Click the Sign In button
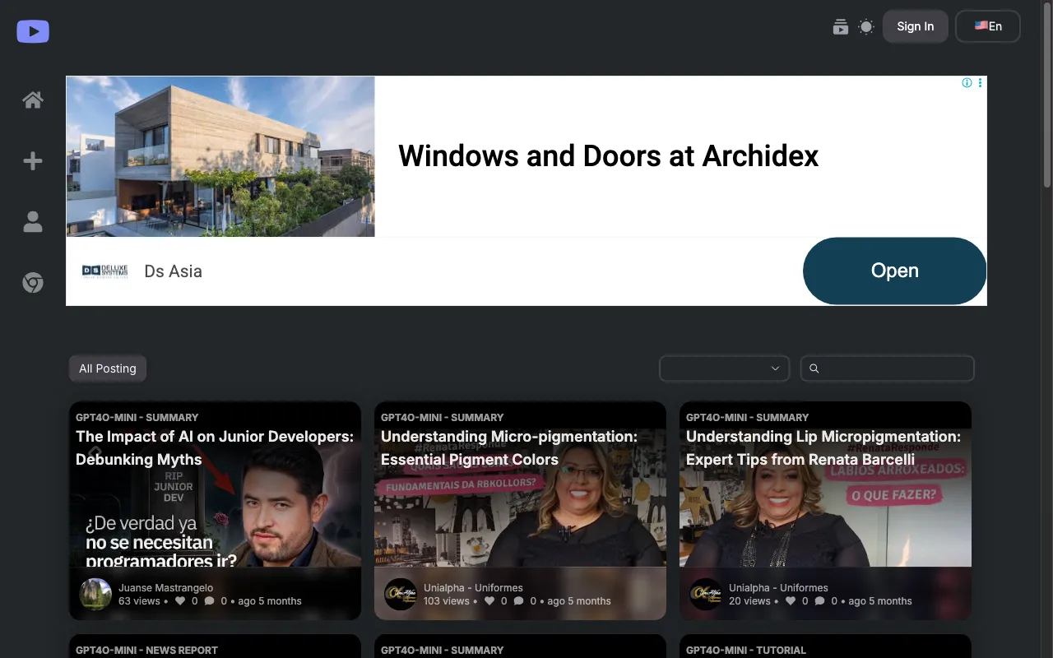This screenshot has height=658, width=1053. click(x=916, y=26)
